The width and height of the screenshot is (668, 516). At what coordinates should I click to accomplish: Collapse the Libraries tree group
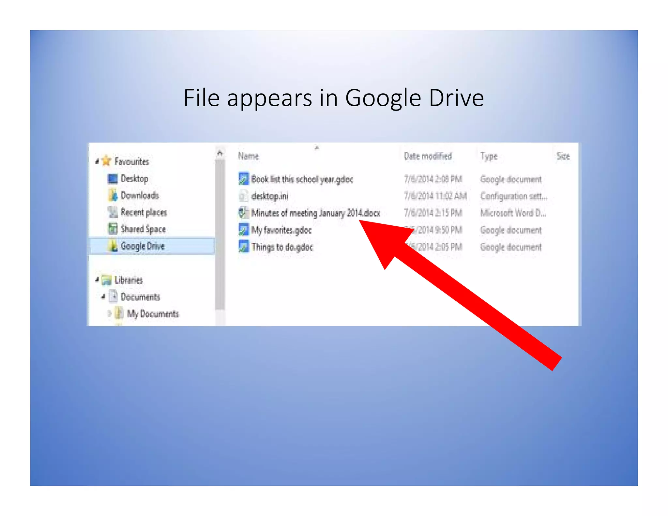point(97,280)
